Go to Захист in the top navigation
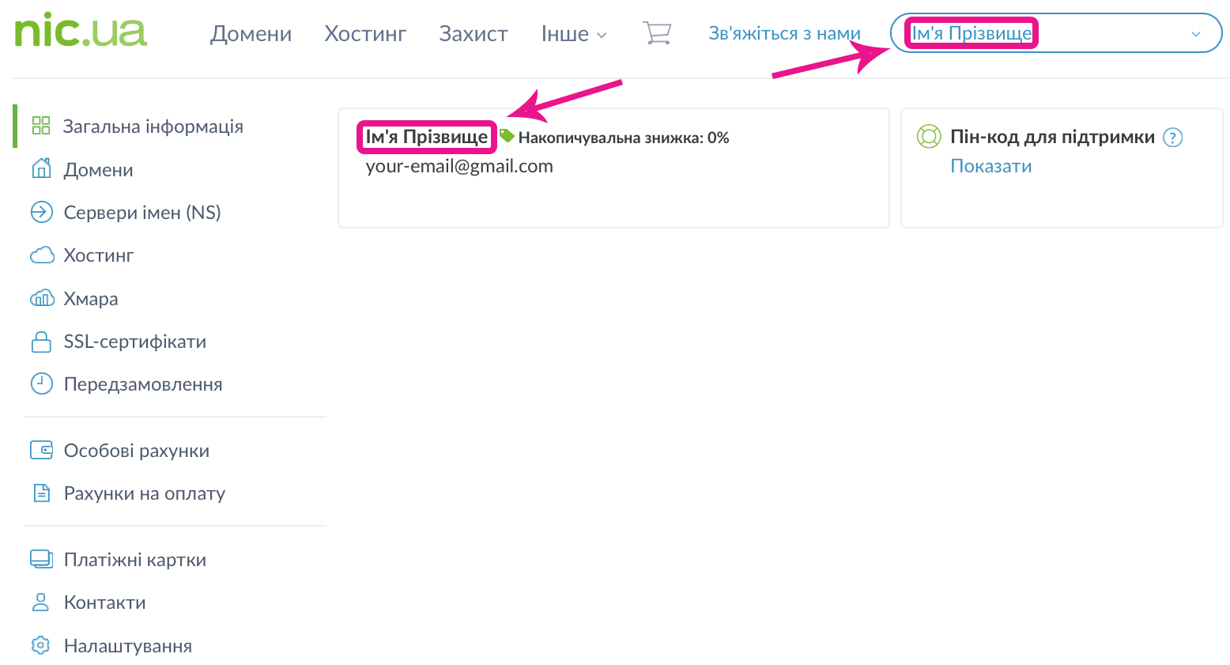The width and height of the screenshot is (1230, 665). [473, 34]
